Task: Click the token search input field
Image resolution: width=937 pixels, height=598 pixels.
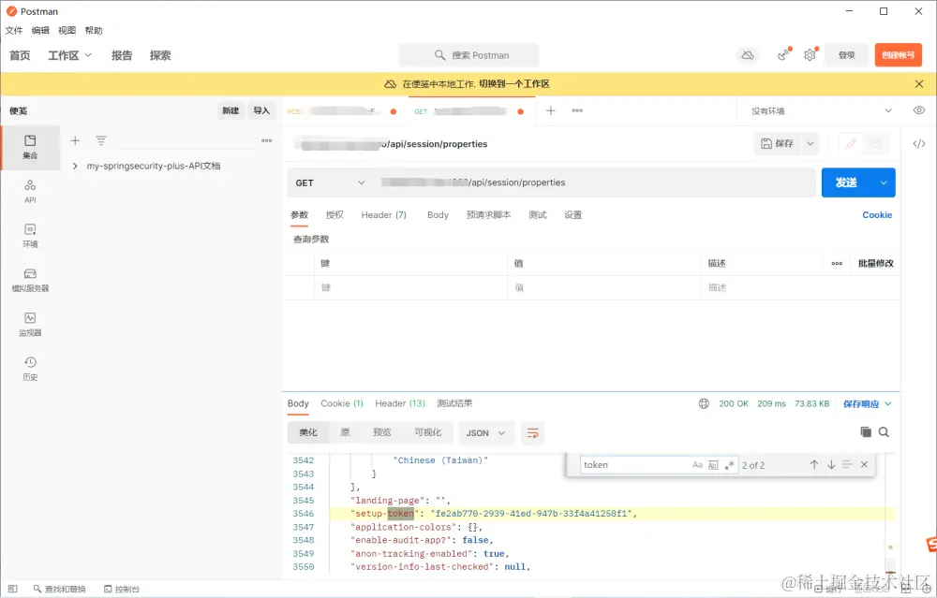Action: tap(634, 465)
